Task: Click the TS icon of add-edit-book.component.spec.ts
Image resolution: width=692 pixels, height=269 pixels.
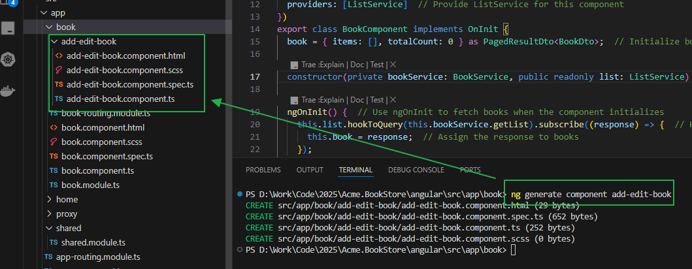Action: tap(59, 84)
